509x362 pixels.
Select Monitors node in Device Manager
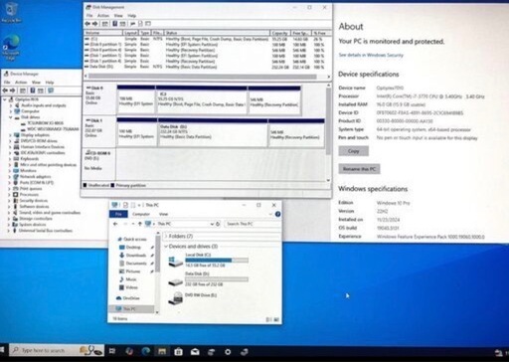[x=29, y=171]
